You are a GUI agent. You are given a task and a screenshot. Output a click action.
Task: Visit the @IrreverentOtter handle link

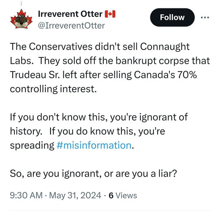pyautogui.click(x=71, y=26)
